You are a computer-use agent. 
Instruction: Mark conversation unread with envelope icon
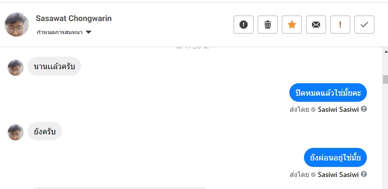(x=316, y=25)
